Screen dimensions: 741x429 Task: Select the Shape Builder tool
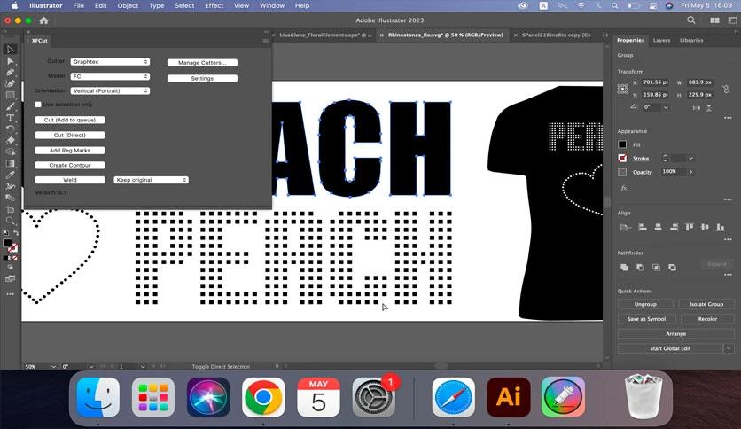[x=10, y=152]
